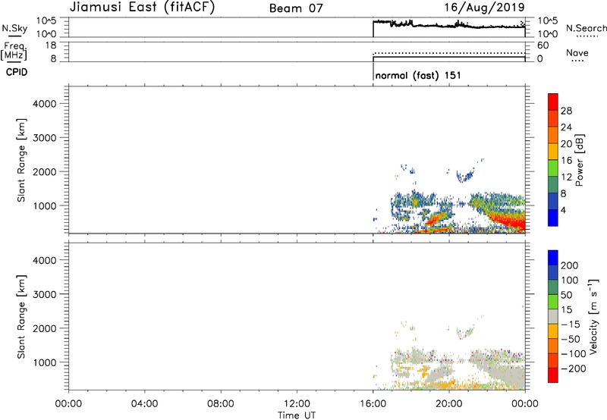This screenshot has width=607, height=420.
Task: Click the '-100' velocity colorbar label
Action: (573, 354)
